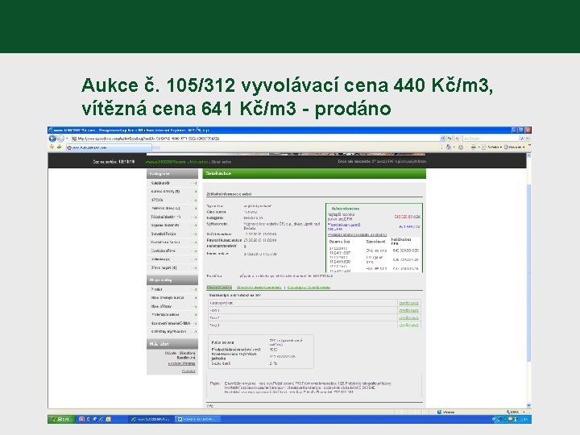
Task: Open the Stavební řezivo category in sidebar
Action: point(173,234)
